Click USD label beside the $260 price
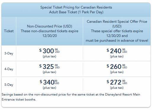152x110 pixels. pos(124,67)
